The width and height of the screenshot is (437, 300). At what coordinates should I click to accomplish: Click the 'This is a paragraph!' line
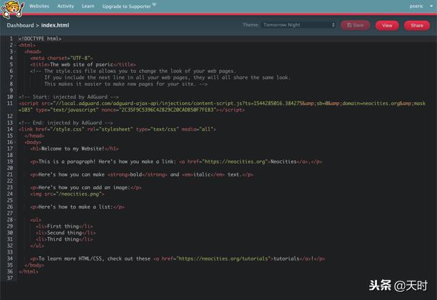176,162
